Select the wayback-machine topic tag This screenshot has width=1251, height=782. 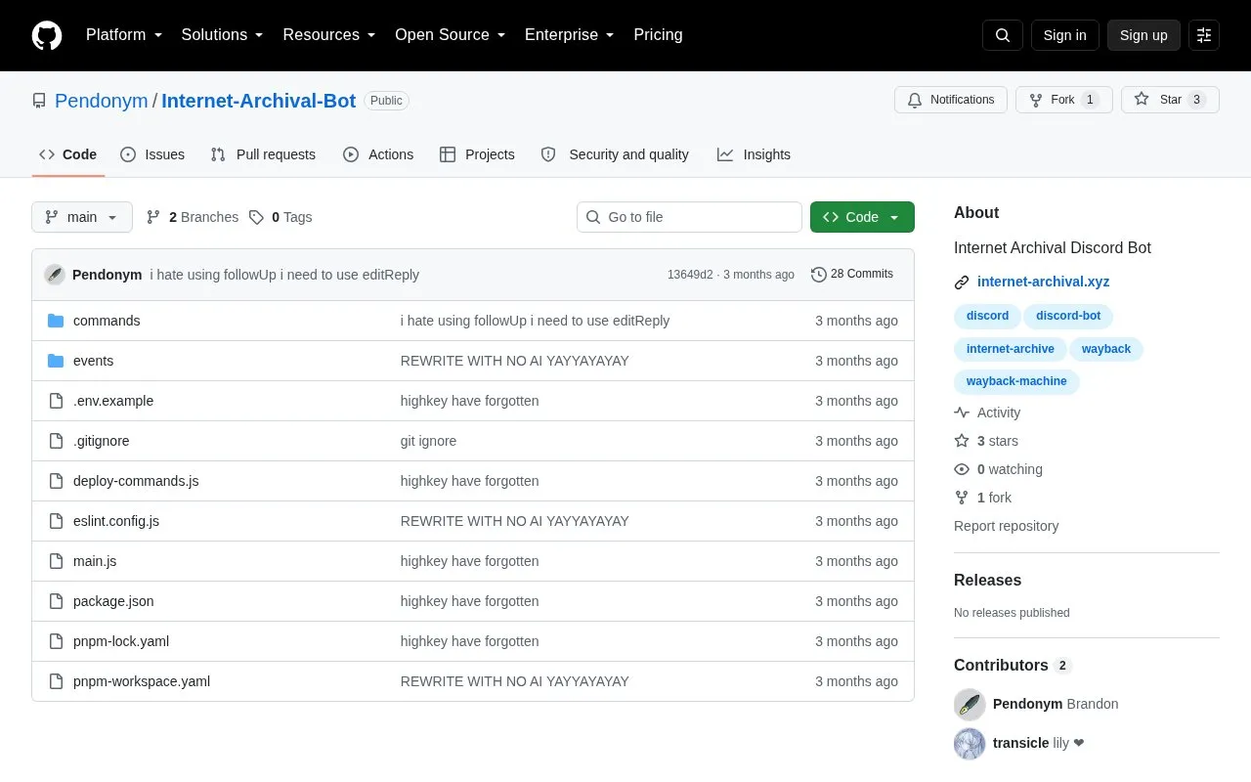point(1016,381)
